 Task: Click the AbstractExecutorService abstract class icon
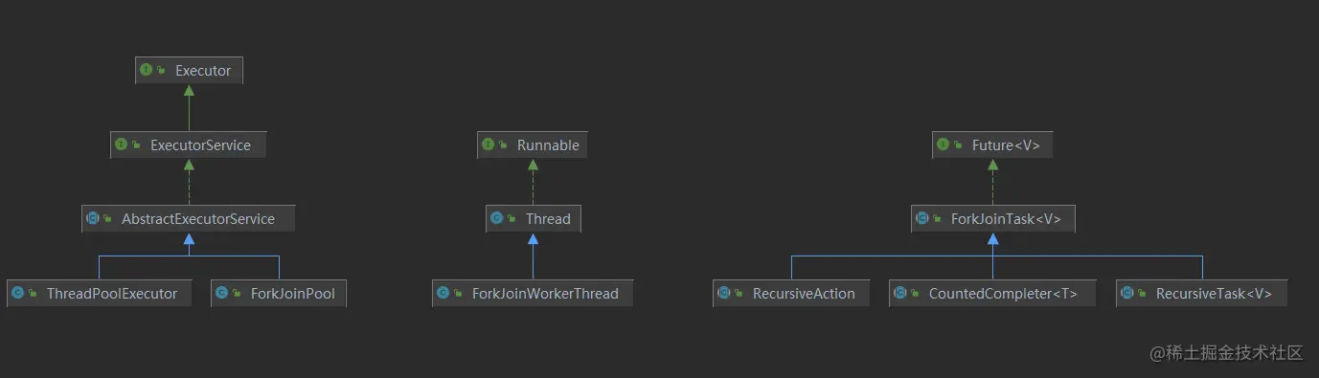(93, 218)
